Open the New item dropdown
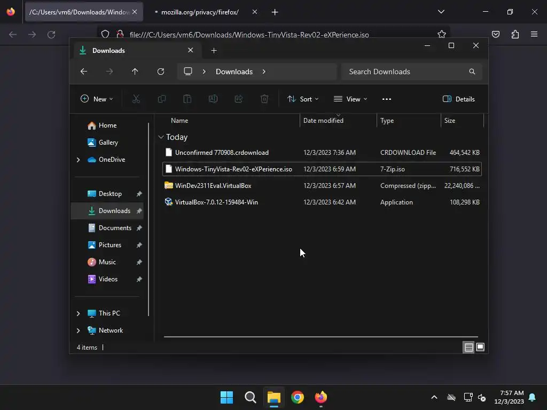 click(97, 99)
